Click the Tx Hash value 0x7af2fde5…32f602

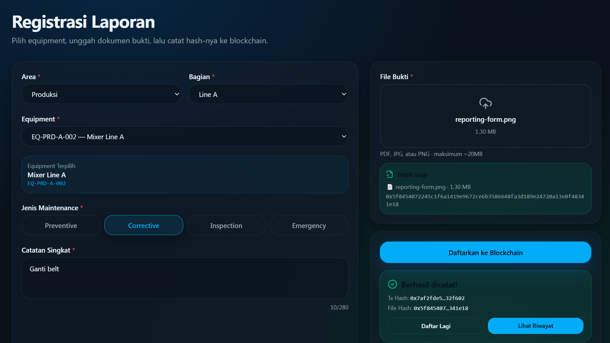(437, 298)
